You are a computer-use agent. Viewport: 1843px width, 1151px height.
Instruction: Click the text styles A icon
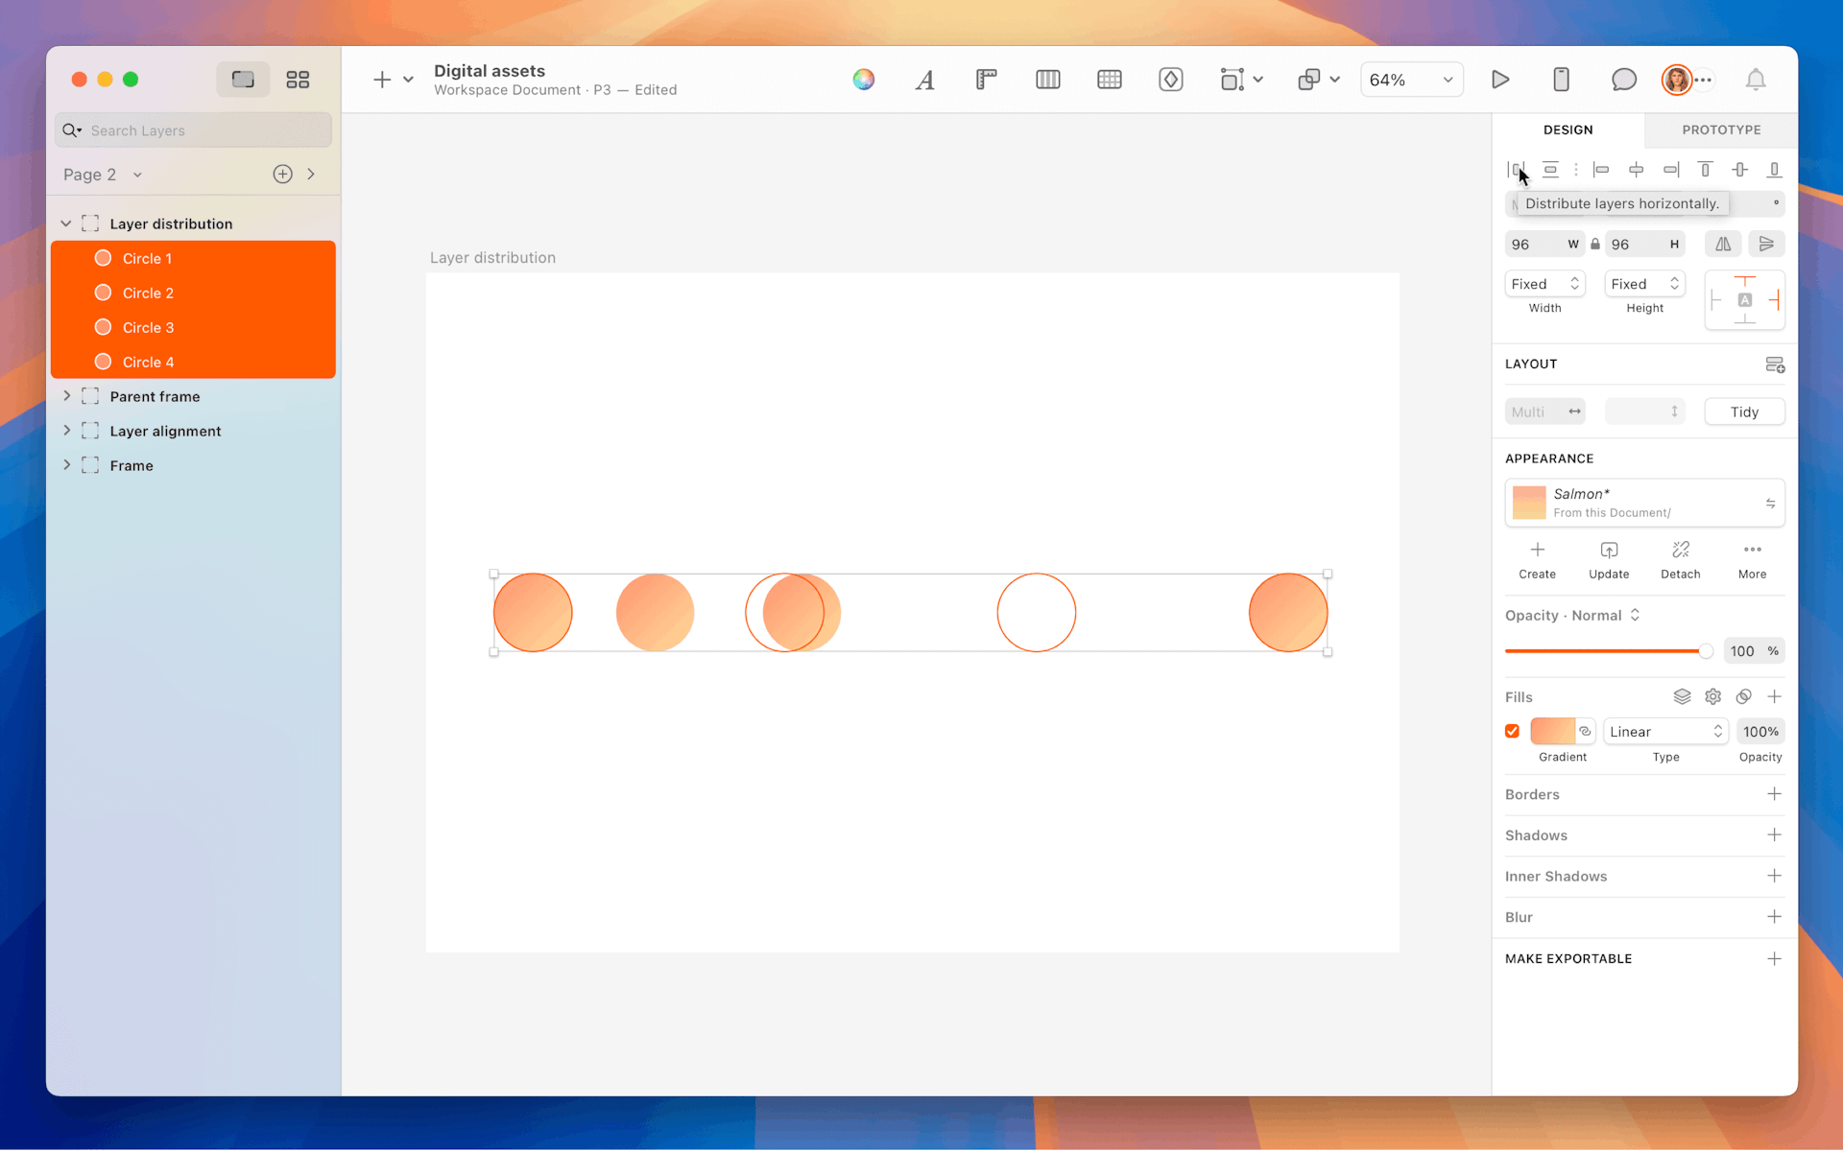coord(924,80)
